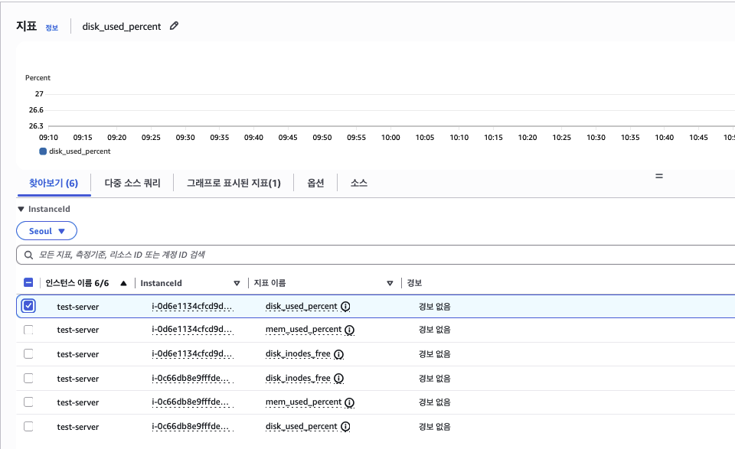Click the sort arrow on 인스턴스 이름 column

point(123,283)
